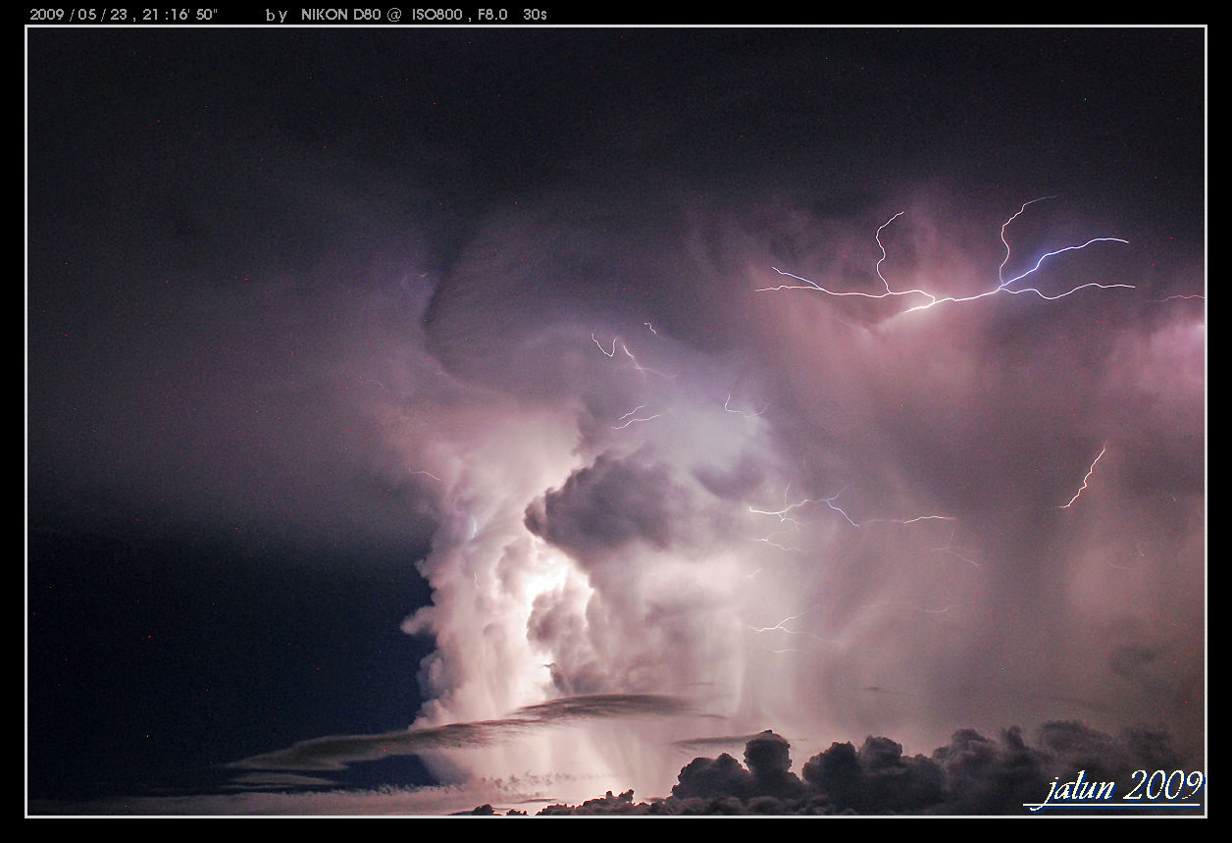Click the "F8.0" aperture text

492,15
